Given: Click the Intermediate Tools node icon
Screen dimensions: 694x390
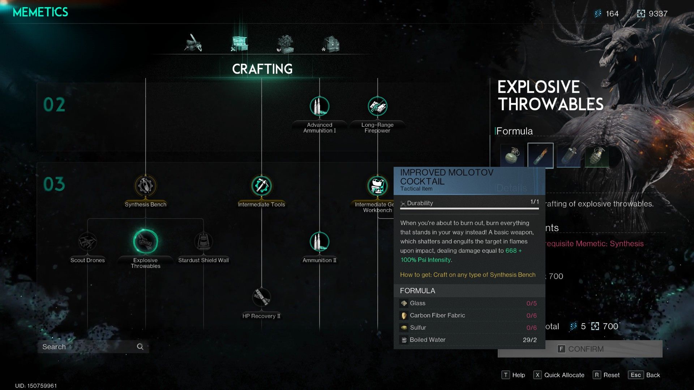Looking at the screenshot, I should point(261,186).
